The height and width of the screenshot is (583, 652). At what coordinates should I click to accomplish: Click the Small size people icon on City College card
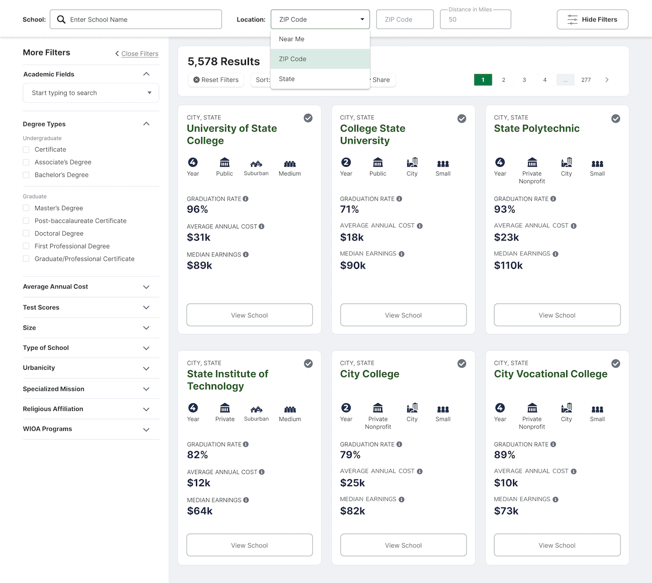(443, 409)
